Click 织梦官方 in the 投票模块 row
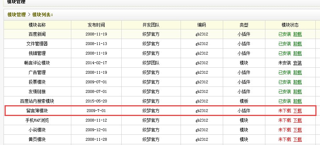The width and height of the screenshot is (320, 145). coord(151,82)
